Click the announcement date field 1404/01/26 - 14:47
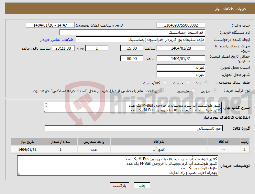The height and width of the screenshot is (194, 255). coord(50,25)
